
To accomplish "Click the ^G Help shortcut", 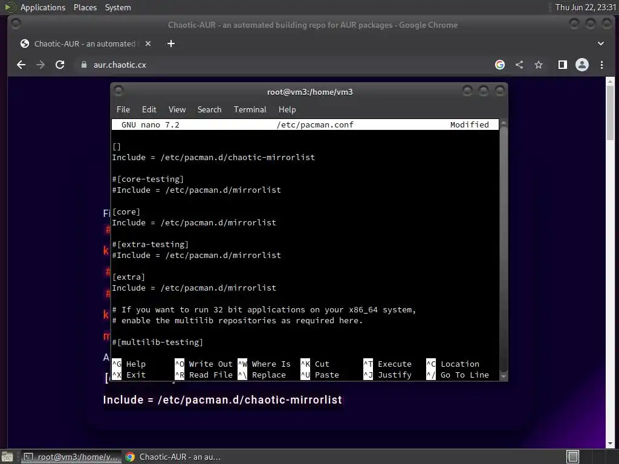I will click(129, 364).
